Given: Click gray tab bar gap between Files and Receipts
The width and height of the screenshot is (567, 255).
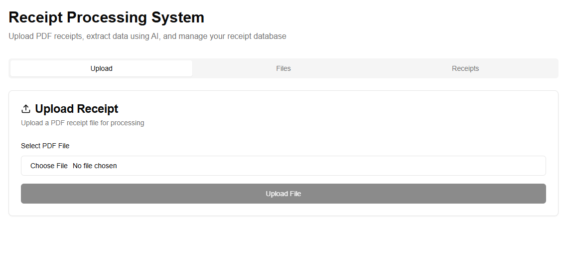Looking at the screenshot, I should (x=374, y=68).
